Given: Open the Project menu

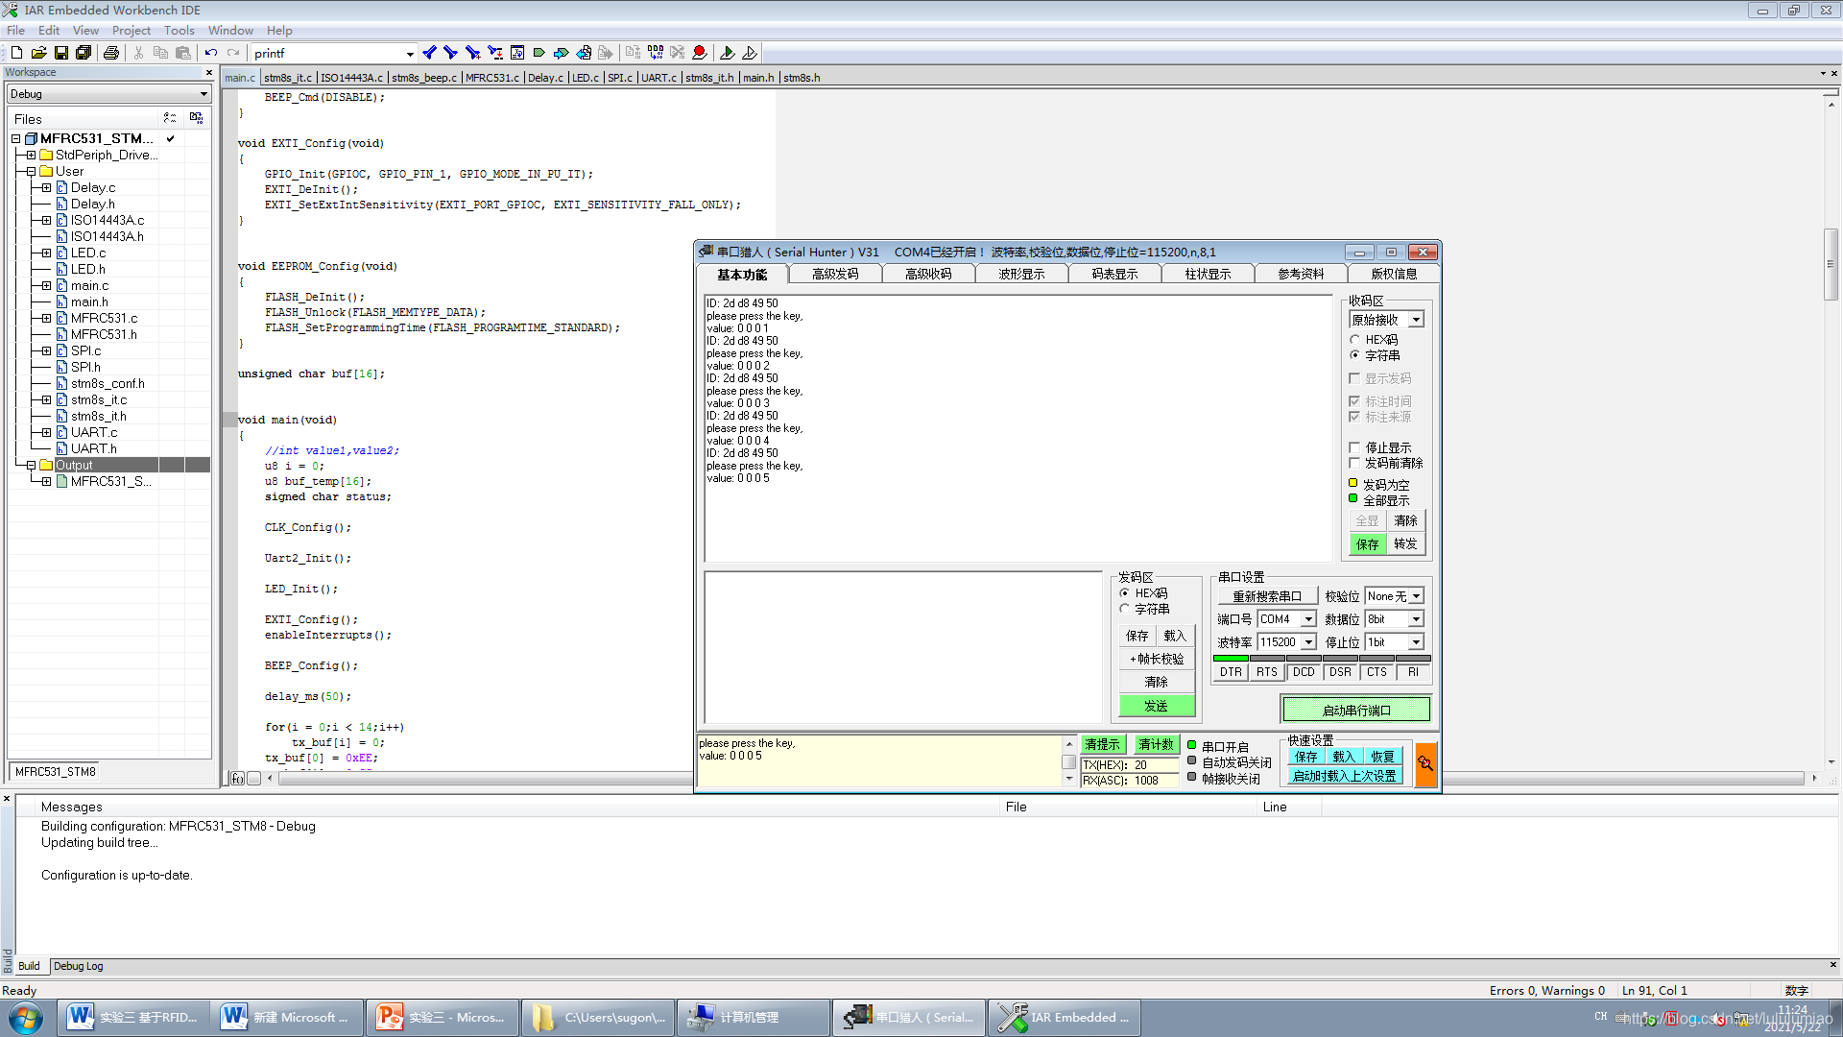Looking at the screenshot, I should pos(131,31).
